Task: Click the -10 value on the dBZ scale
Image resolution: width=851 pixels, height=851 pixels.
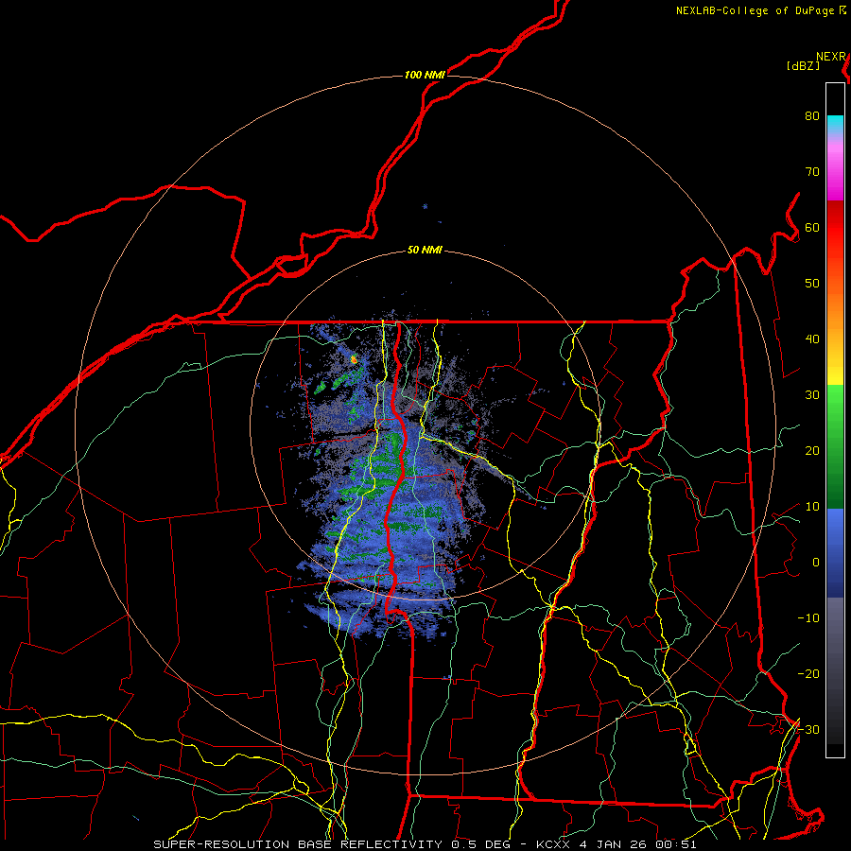Action: pos(808,618)
